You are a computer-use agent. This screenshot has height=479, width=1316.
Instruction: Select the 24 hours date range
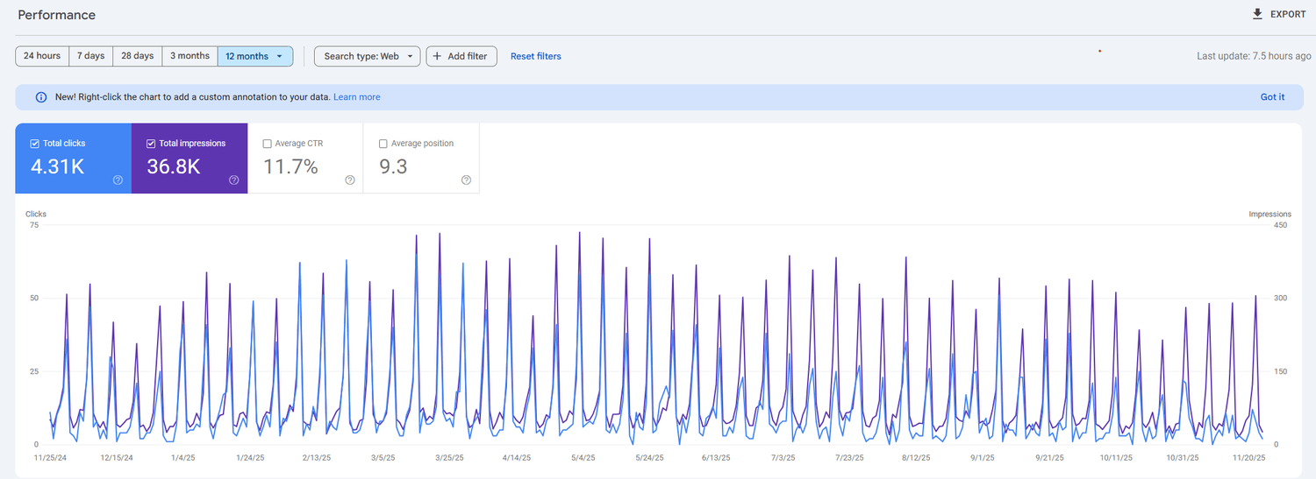tap(42, 56)
